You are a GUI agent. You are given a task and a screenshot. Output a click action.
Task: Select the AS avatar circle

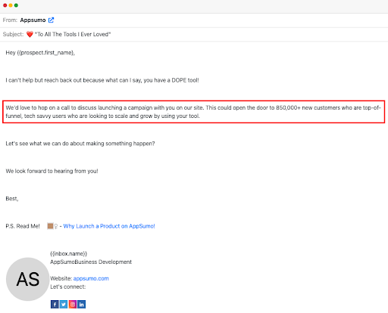28,279
